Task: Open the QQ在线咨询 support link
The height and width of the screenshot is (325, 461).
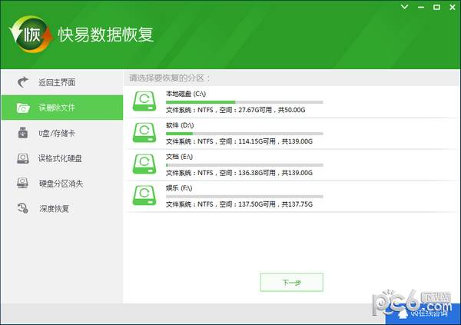Action: coord(423,313)
